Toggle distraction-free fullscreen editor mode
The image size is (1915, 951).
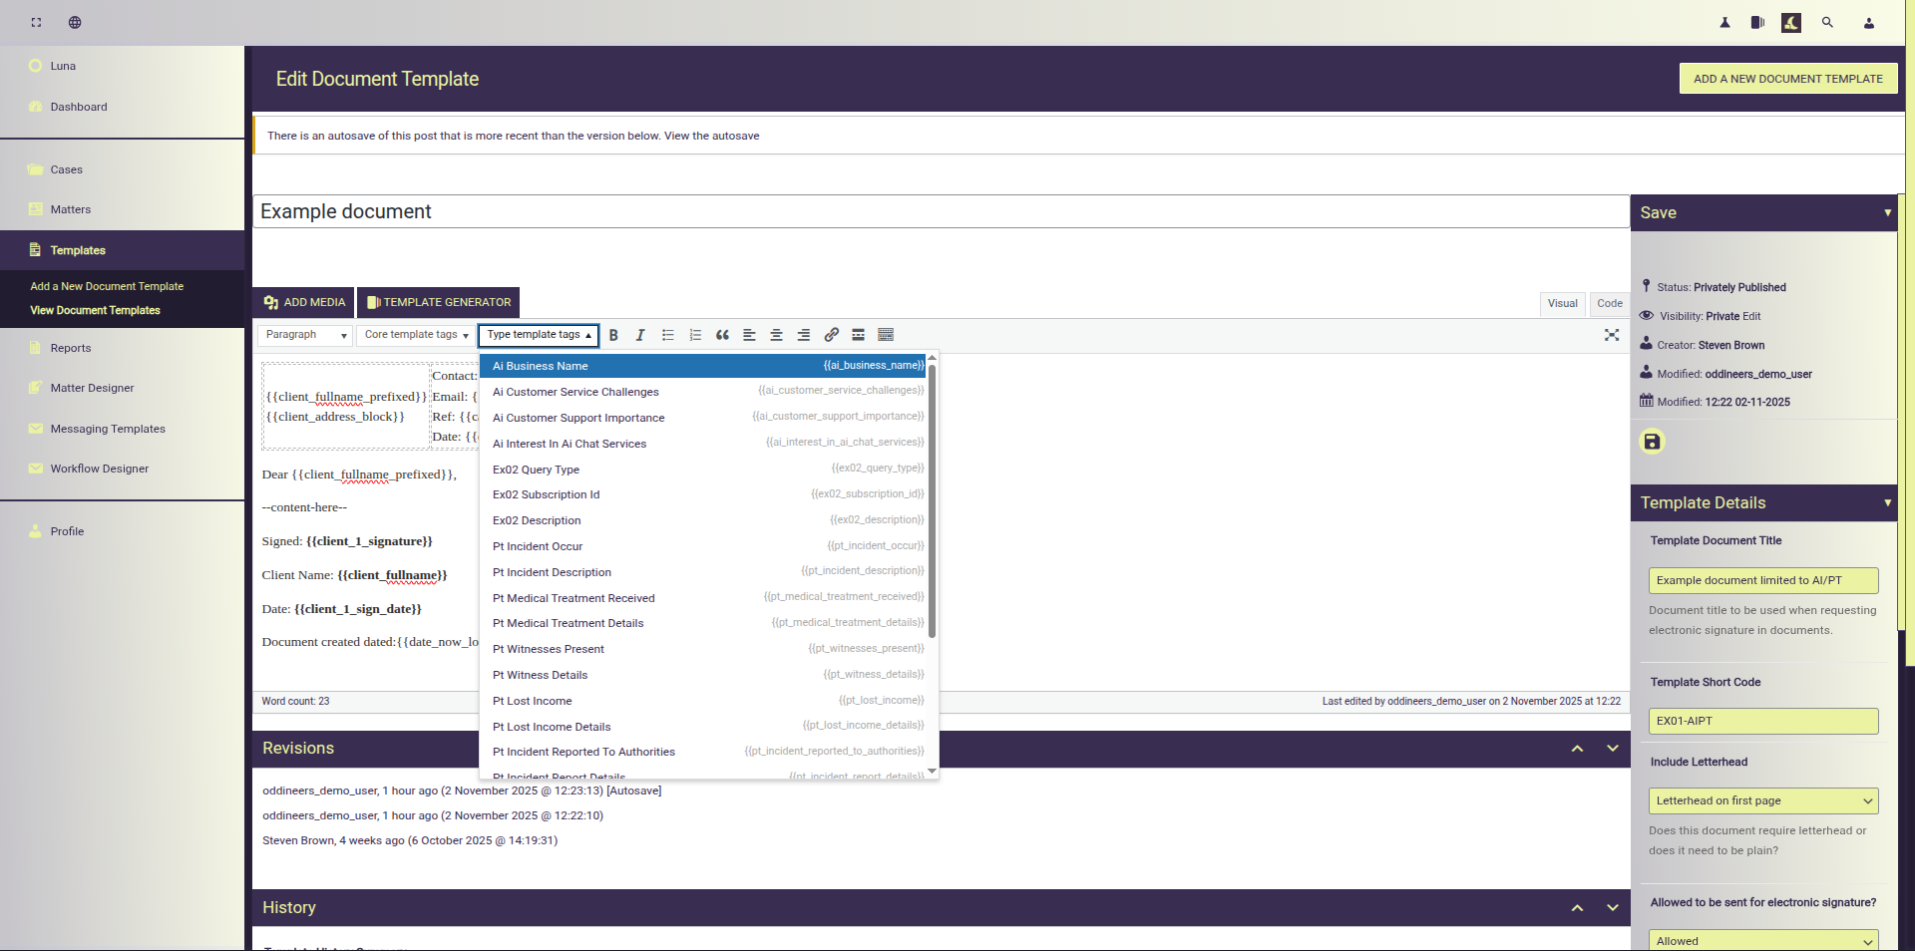tap(1611, 335)
